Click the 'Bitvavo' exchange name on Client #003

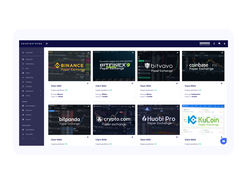[149, 94]
